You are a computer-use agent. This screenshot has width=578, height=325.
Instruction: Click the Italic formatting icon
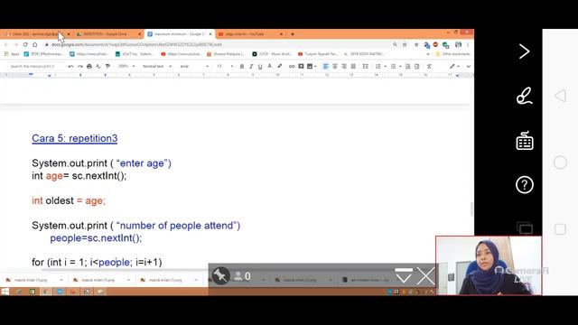251,66
